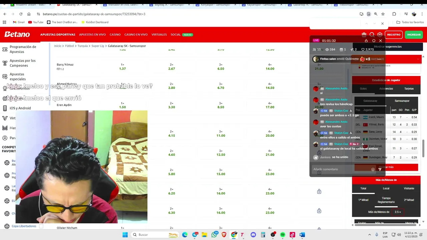This screenshot has height=240, width=427.
Task: Click the Registro button
Action: (x=394, y=35)
